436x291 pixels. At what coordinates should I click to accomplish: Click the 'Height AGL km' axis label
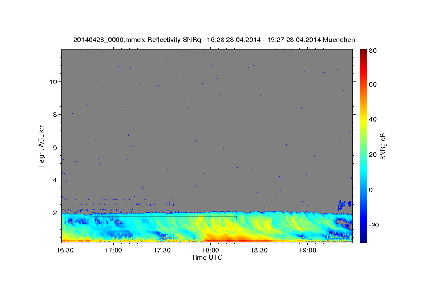point(41,145)
